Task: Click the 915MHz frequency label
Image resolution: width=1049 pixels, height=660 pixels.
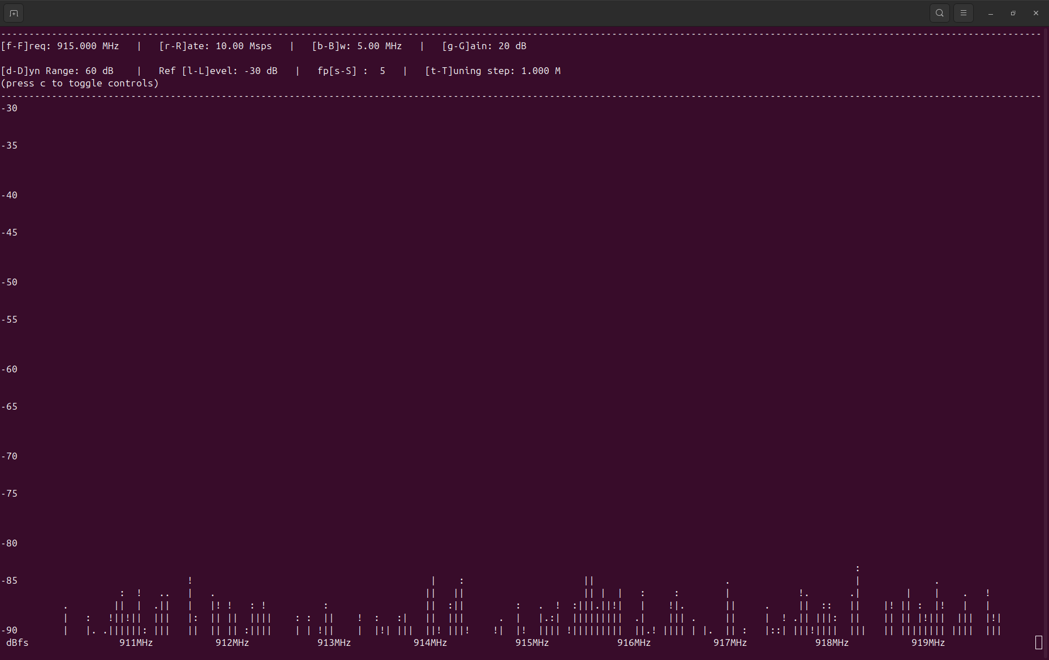Action: click(532, 642)
